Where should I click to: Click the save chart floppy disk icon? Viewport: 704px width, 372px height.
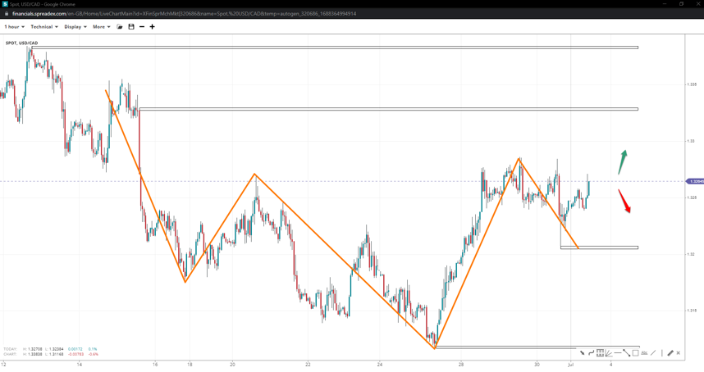point(131,27)
